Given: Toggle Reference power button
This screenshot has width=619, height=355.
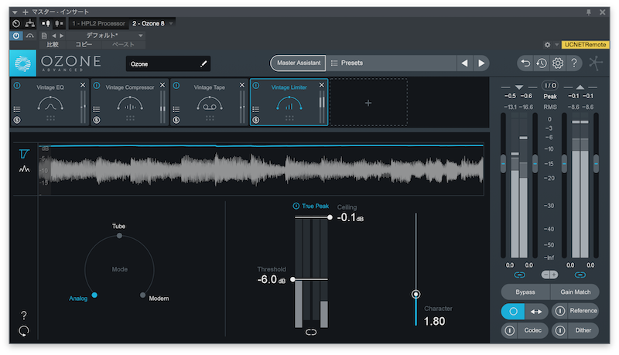Looking at the screenshot, I should pyautogui.click(x=559, y=311).
